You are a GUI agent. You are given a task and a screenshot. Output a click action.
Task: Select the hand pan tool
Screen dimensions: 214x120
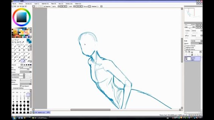click(20, 42)
